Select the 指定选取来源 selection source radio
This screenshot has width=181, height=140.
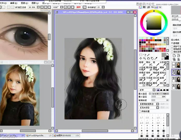pyautogui.click(x=172, y=52)
